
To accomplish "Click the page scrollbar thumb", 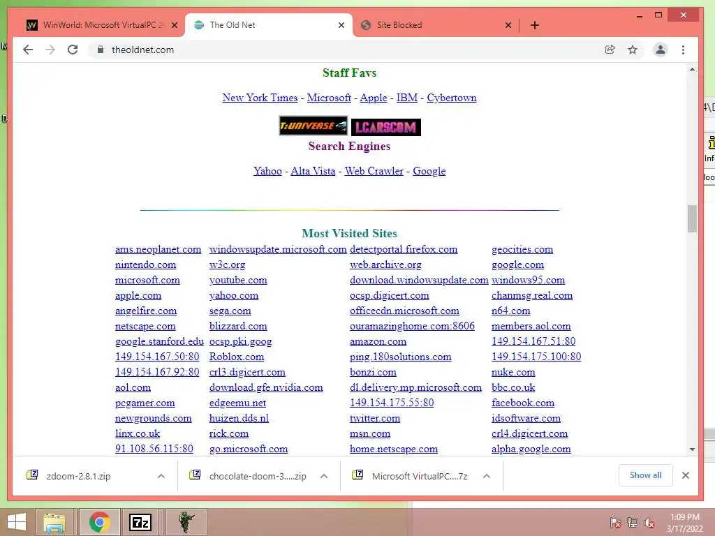I will click(x=692, y=218).
